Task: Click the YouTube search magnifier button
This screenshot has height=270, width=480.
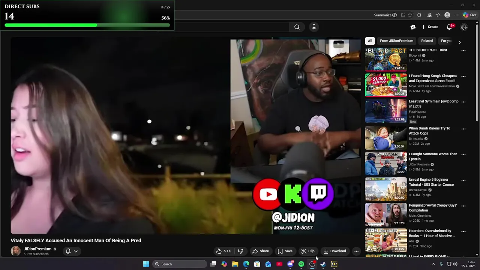Action: click(x=297, y=27)
